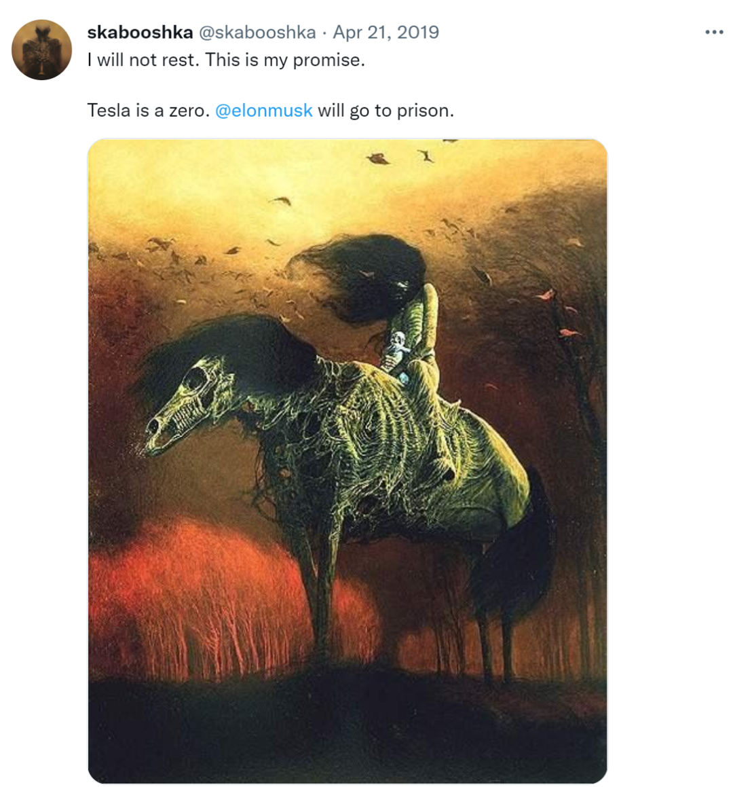This screenshot has width=733, height=787.
Task: Open the bold skabooshka display name
Action: pos(140,32)
